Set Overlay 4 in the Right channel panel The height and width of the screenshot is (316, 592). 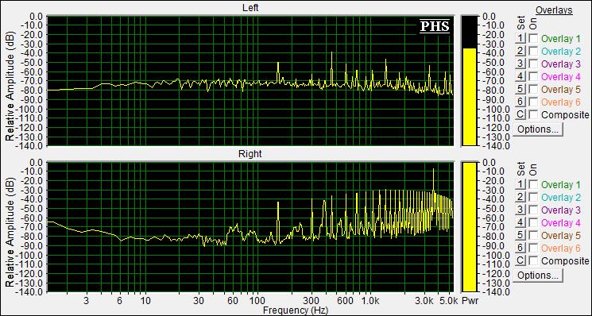point(520,223)
